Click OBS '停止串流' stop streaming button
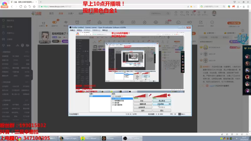The height and width of the screenshot is (141, 251). 162,101
